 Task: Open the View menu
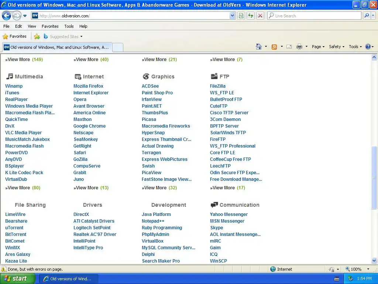click(x=32, y=26)
